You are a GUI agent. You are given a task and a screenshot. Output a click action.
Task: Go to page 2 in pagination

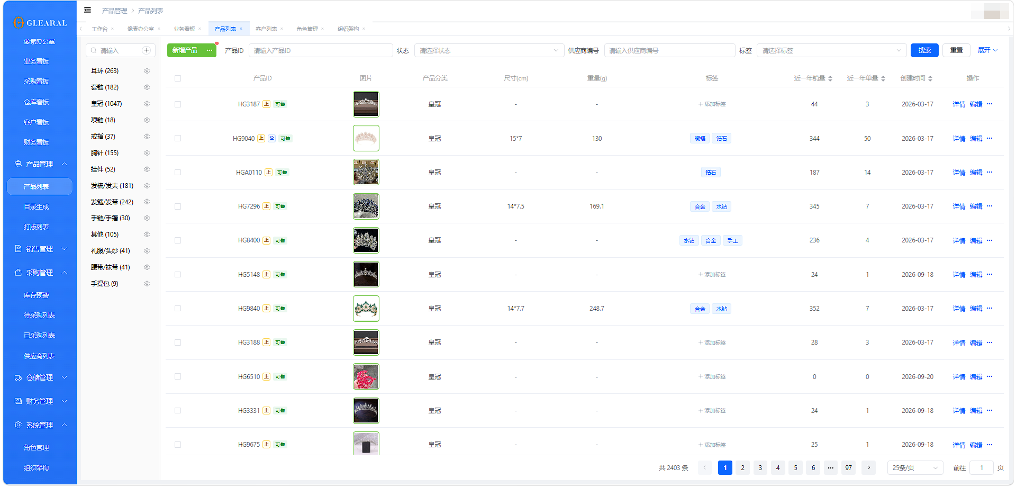[x=742, y=468]
